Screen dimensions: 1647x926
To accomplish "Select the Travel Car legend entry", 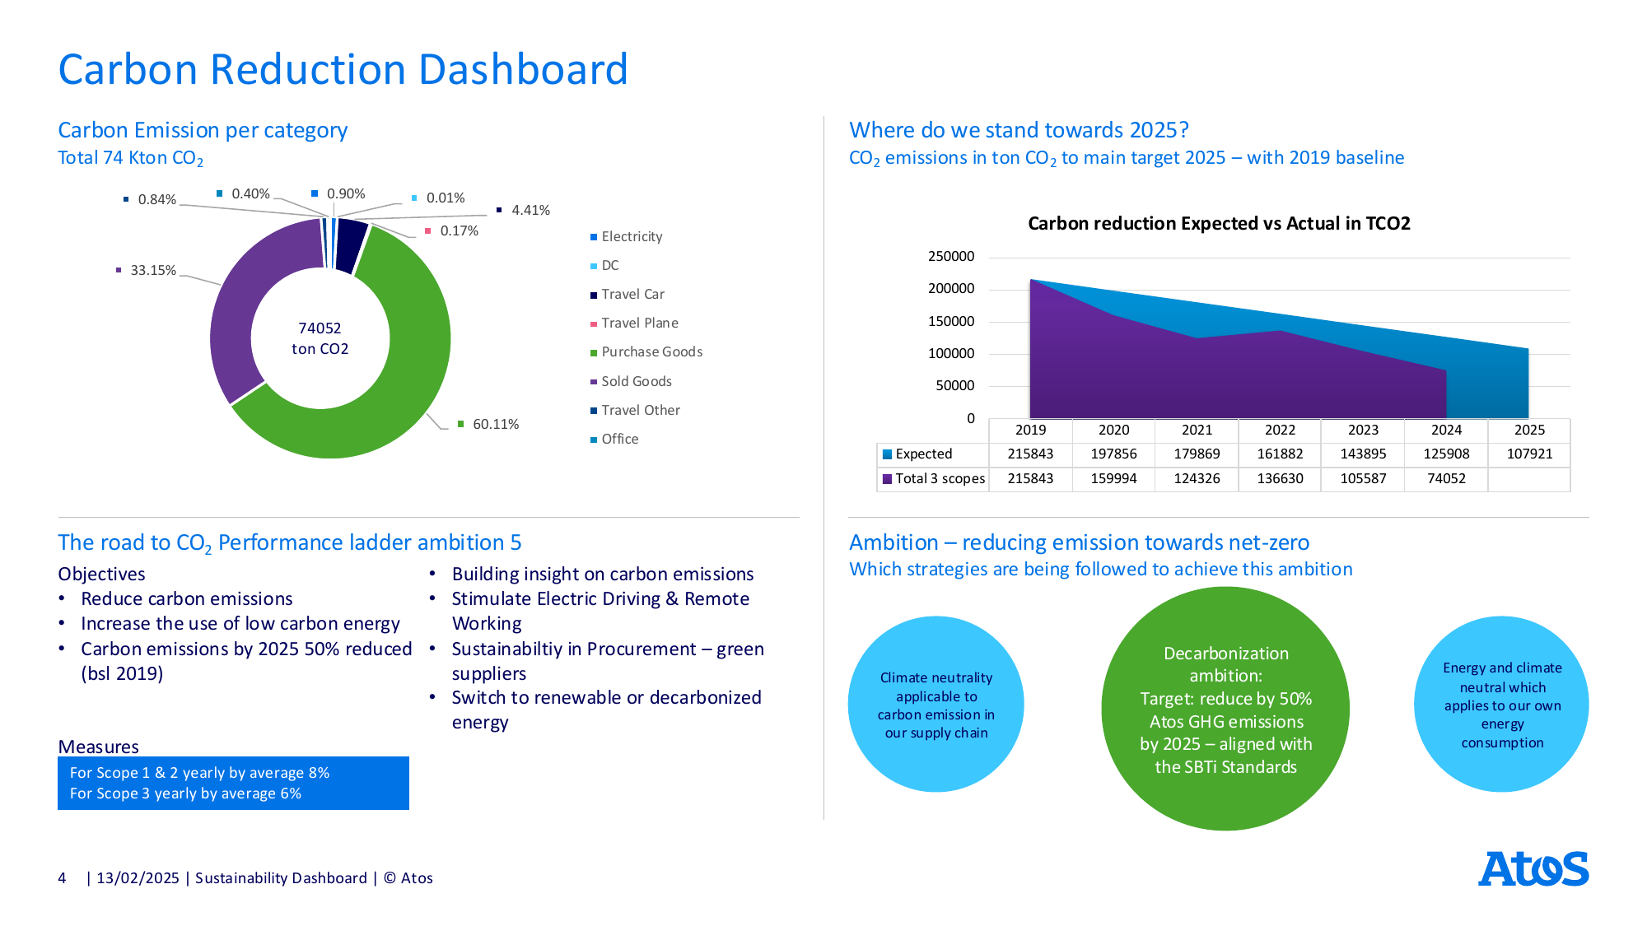I will coord(628,295).
